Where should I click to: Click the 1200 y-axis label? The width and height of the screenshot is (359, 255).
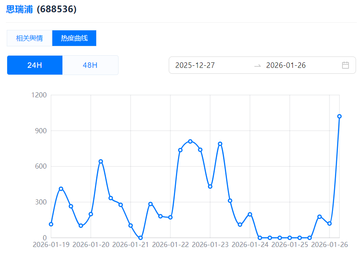click(x=39, y=95)
